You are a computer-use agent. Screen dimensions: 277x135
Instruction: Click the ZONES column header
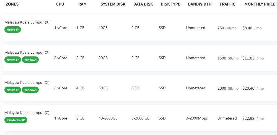pos(12,4)
